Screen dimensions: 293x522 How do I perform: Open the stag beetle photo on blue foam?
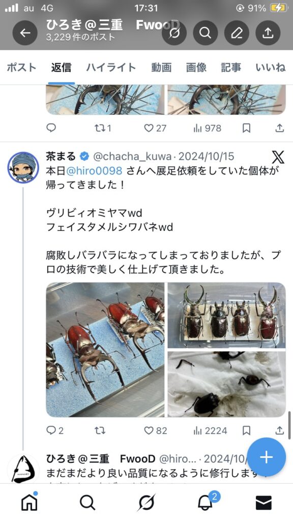[x=105, y=350]
